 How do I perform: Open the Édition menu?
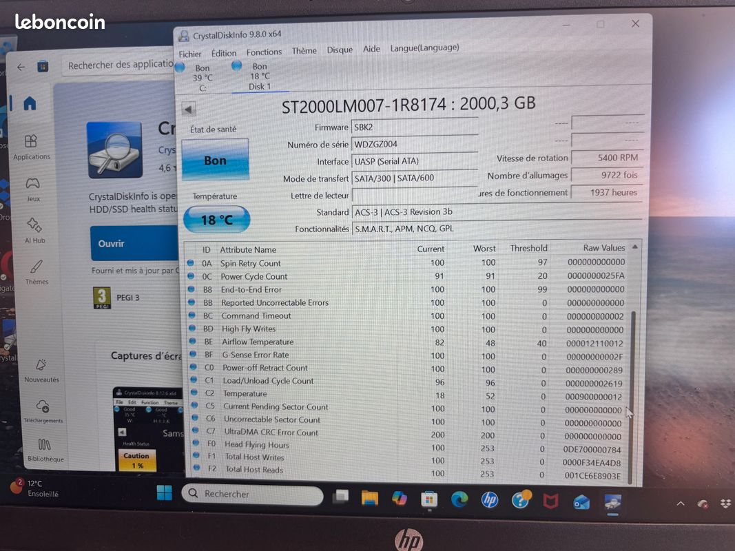224,53
